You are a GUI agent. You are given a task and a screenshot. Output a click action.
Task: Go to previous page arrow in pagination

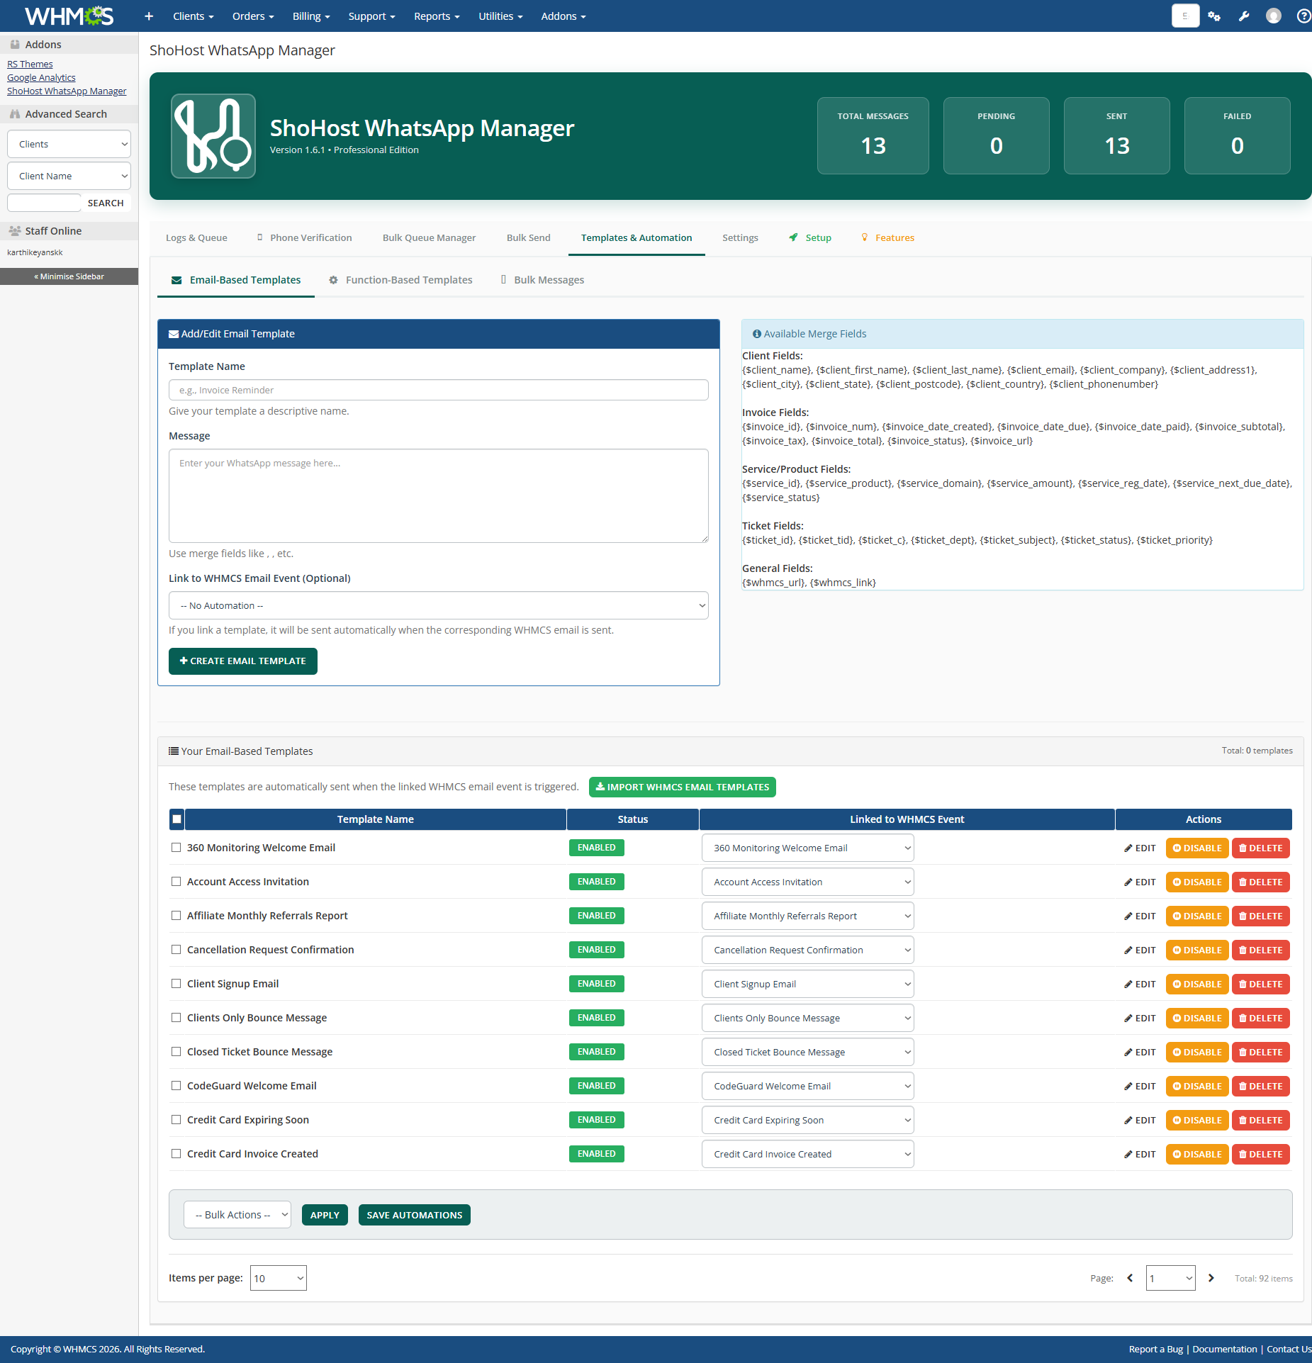tap(1130, 1278)
